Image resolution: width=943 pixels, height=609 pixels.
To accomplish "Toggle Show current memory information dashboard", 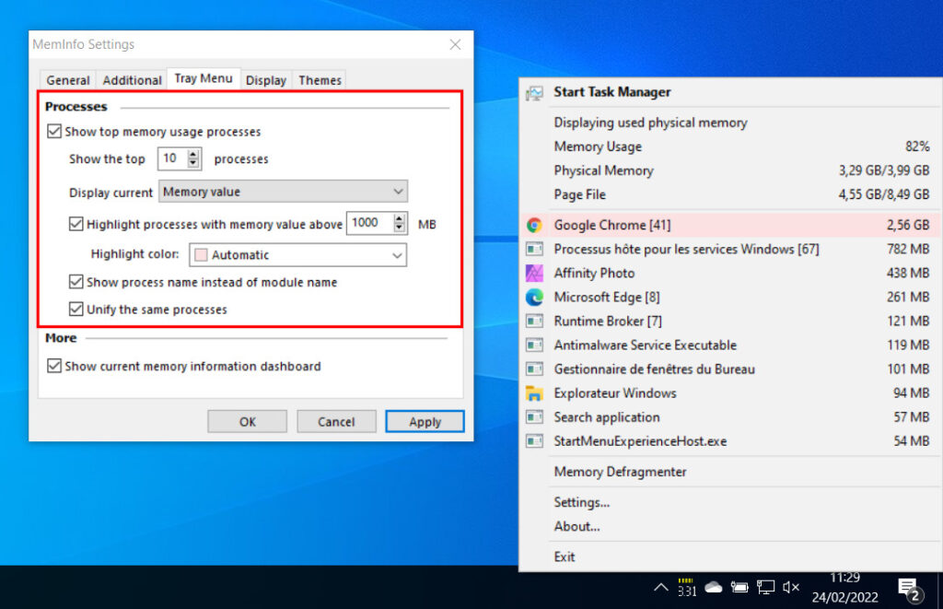I will 54,366.
